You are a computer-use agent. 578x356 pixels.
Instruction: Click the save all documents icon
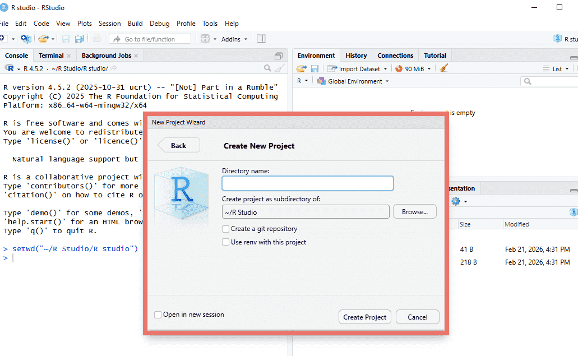(79, 39)
